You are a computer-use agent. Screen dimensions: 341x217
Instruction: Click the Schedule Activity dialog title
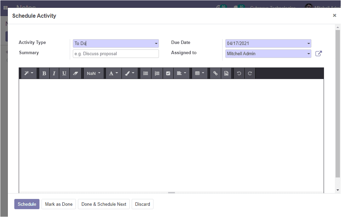pyautogui.click(x=34, y=16)
